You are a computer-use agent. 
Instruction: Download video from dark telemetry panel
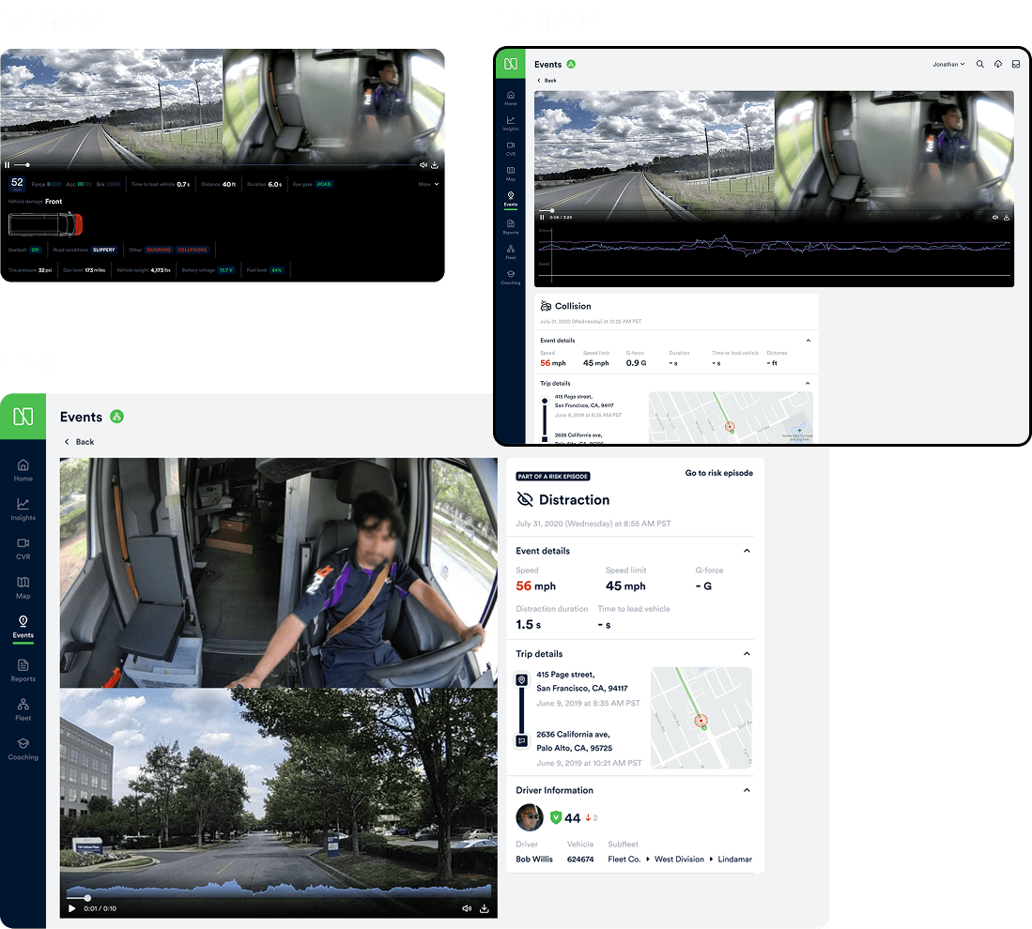435,165
